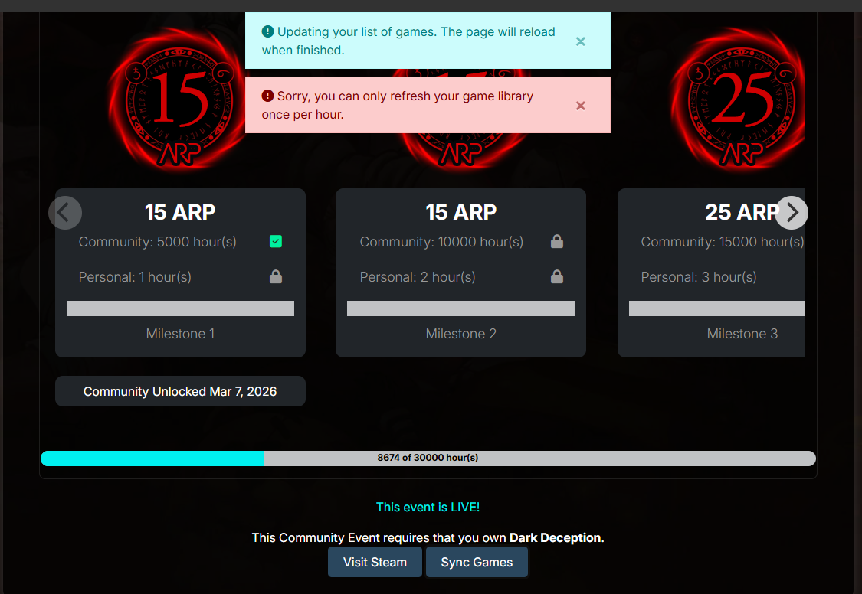
Task: Click info icon in updating games alert
Action: tap(267, 31)
